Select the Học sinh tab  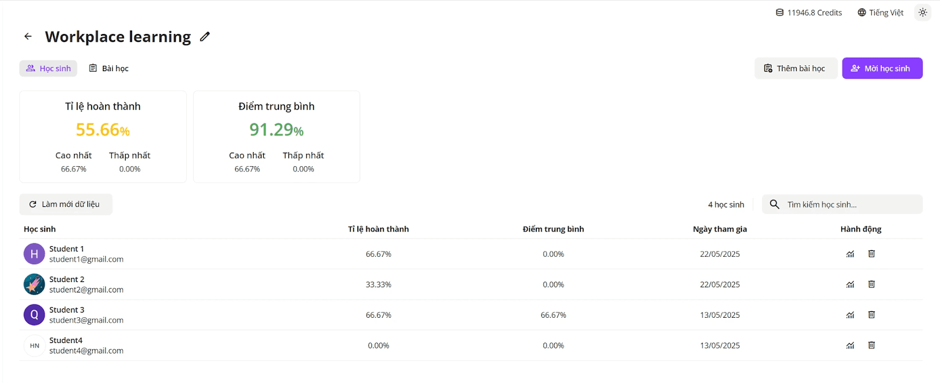click(48, 68)
